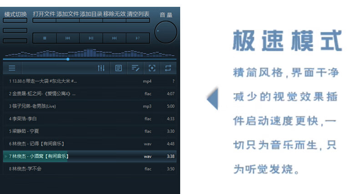The height and width of the screenshot is (194, 364).
Task: Toggle the repeat loop mode icon
Action: (x=168, y=68)
